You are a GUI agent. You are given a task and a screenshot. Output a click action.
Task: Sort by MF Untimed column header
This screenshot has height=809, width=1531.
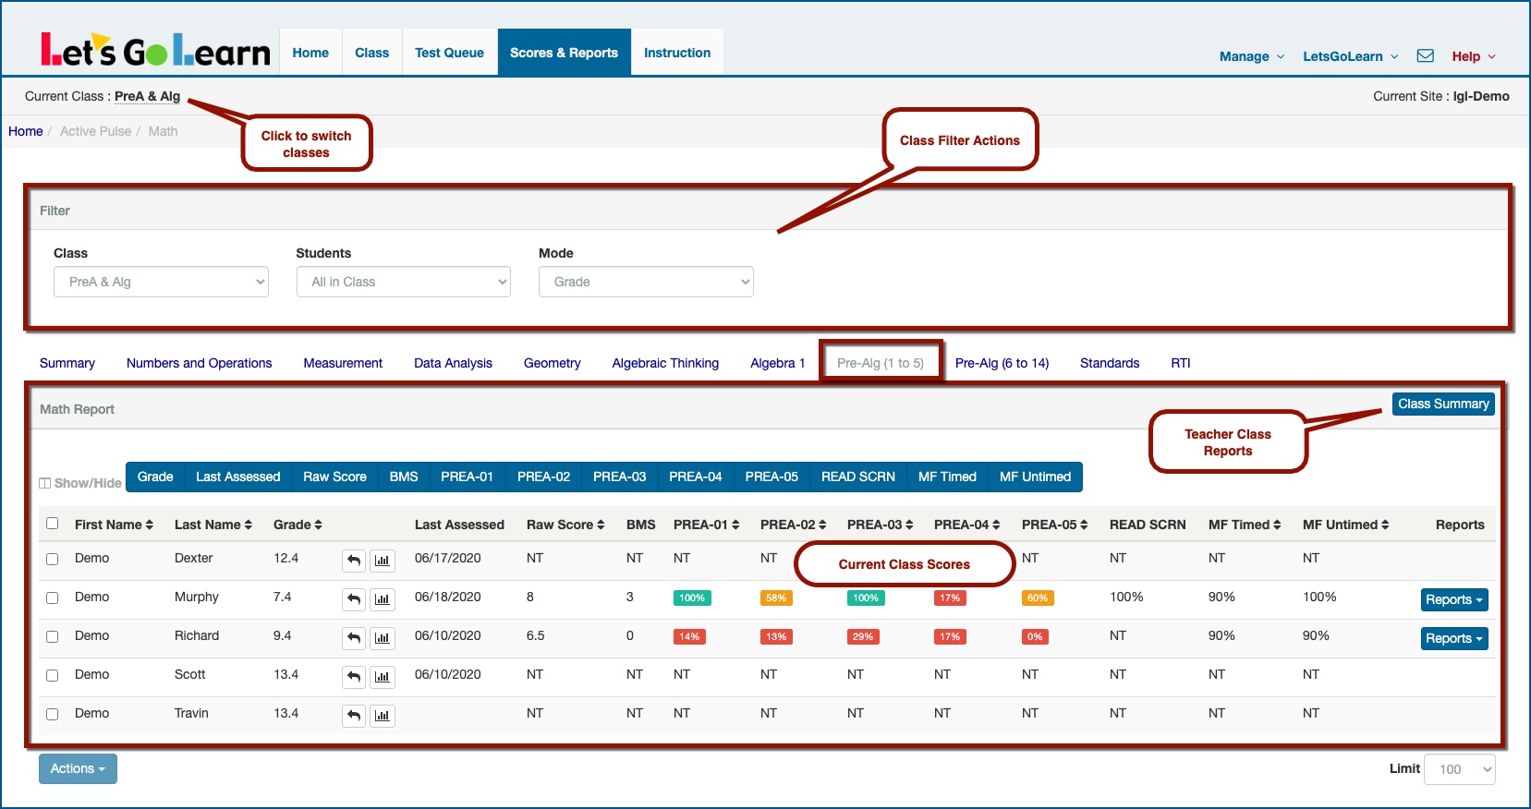coord(1346,525)
